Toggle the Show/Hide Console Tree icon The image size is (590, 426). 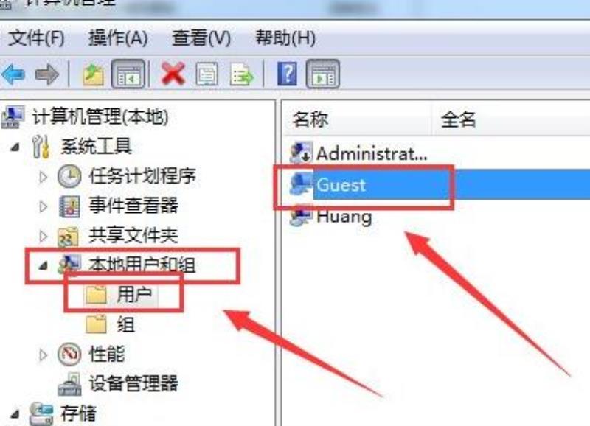click(128, 74)
